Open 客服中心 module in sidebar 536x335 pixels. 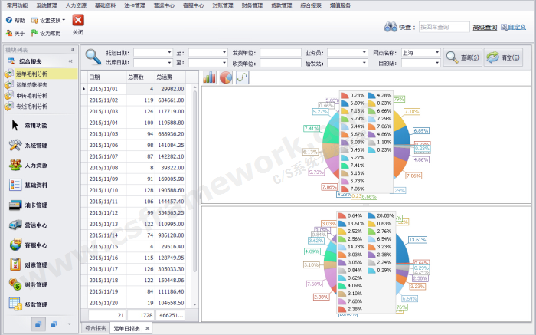36,245
